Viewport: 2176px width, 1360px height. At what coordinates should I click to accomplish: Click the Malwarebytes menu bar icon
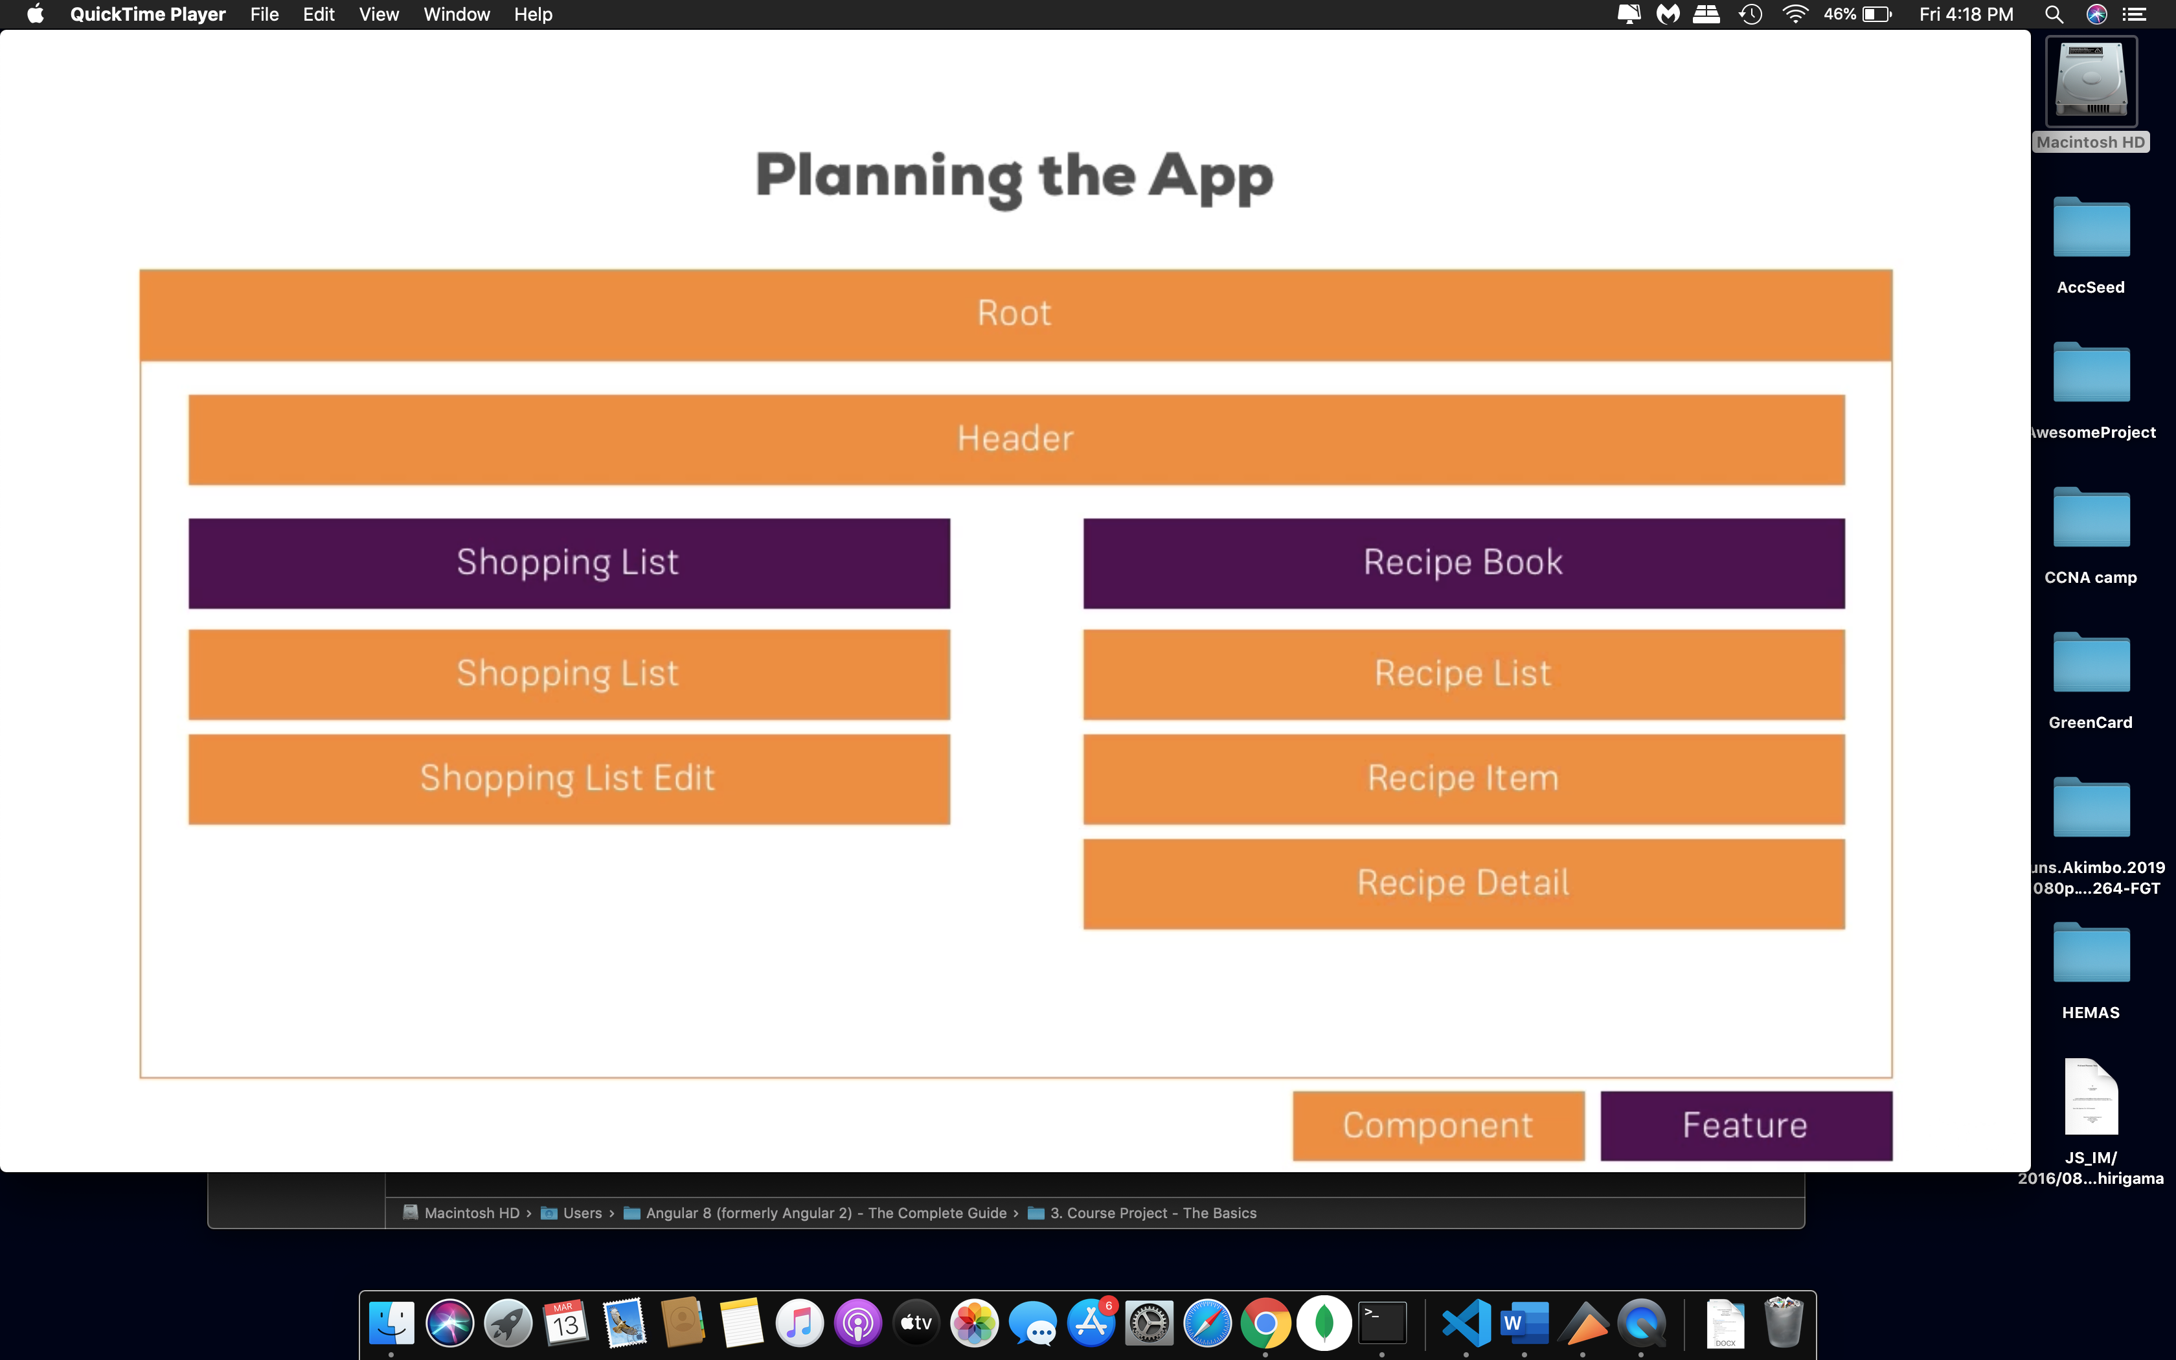tap(1668, 14)
